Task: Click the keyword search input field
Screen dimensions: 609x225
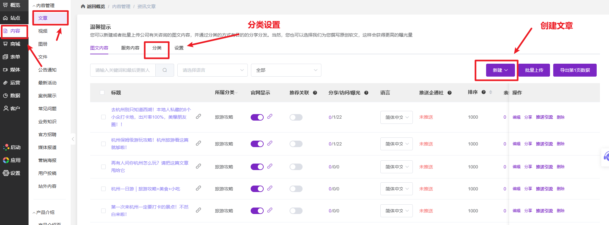Action: 123,70
